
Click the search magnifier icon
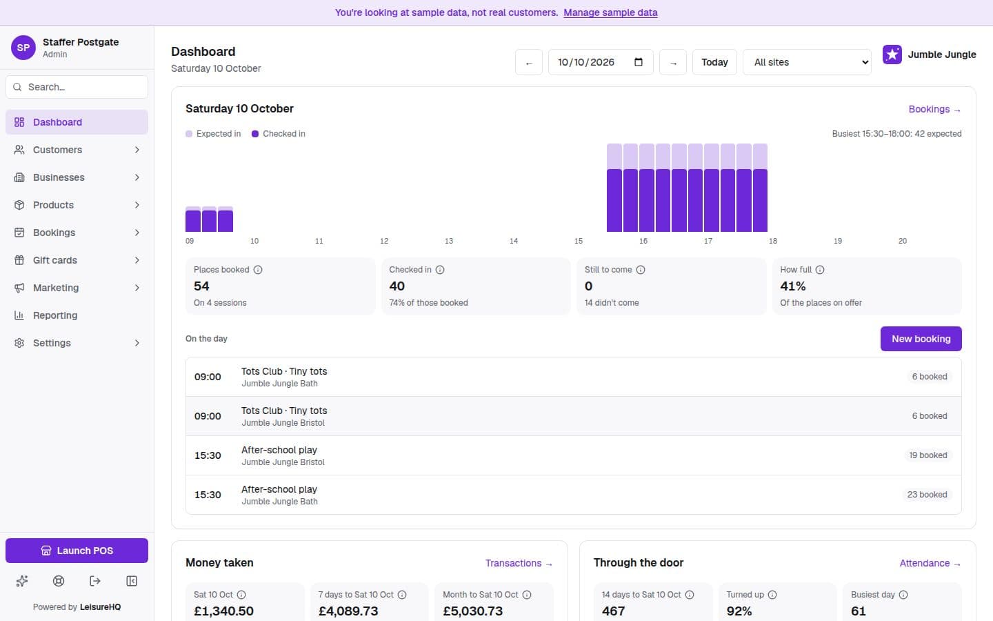click(x=17, y=87)
